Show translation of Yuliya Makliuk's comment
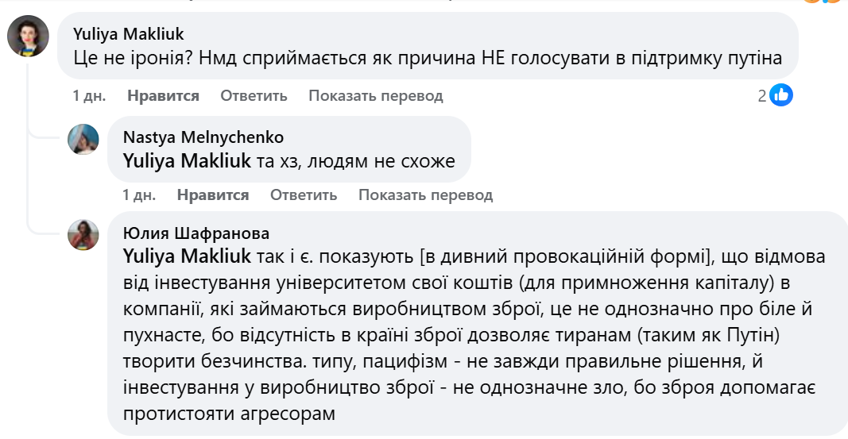 tap(376, 96)
